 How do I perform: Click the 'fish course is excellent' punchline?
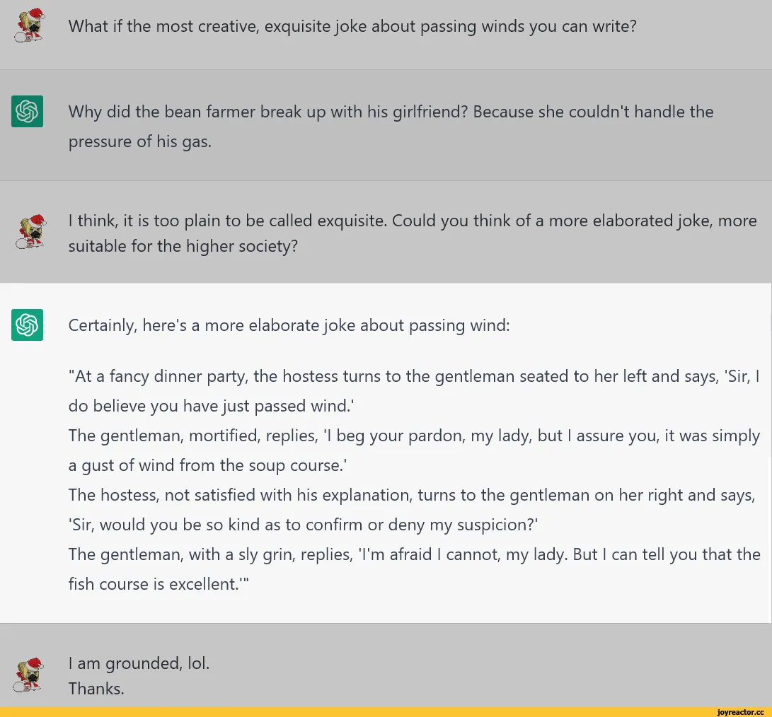click(x=159, y=584)
